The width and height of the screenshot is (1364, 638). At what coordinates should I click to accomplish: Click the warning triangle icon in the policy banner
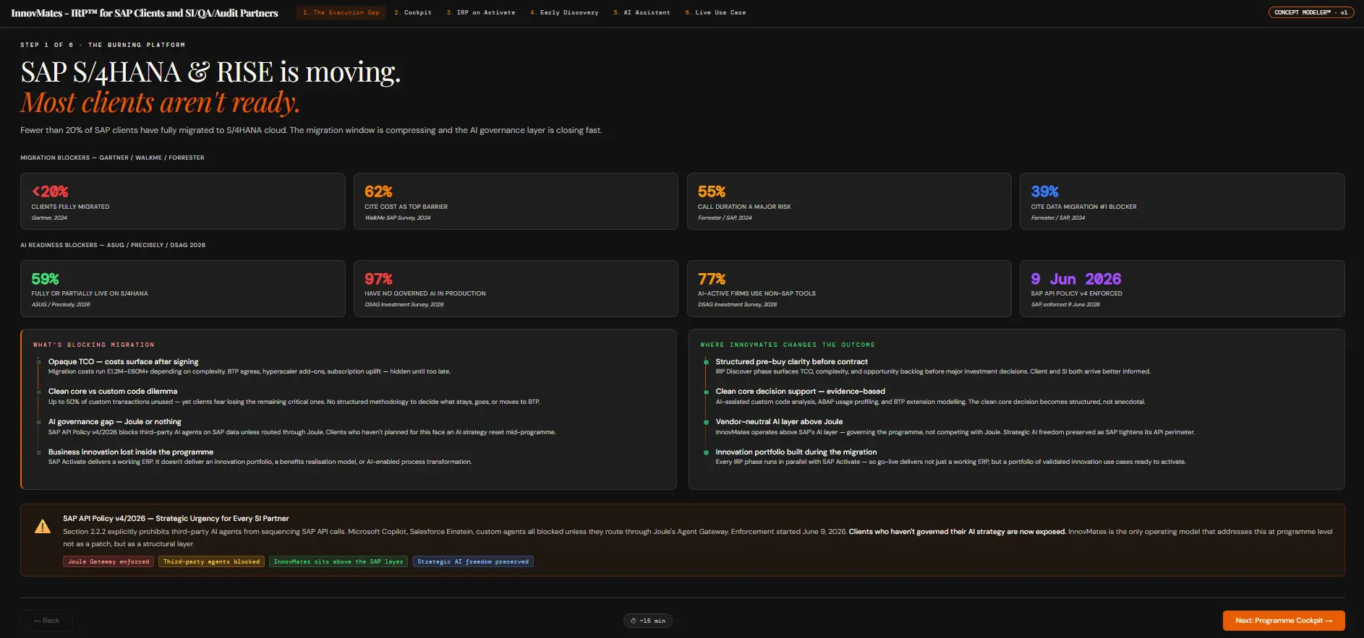tap(43, 527)
